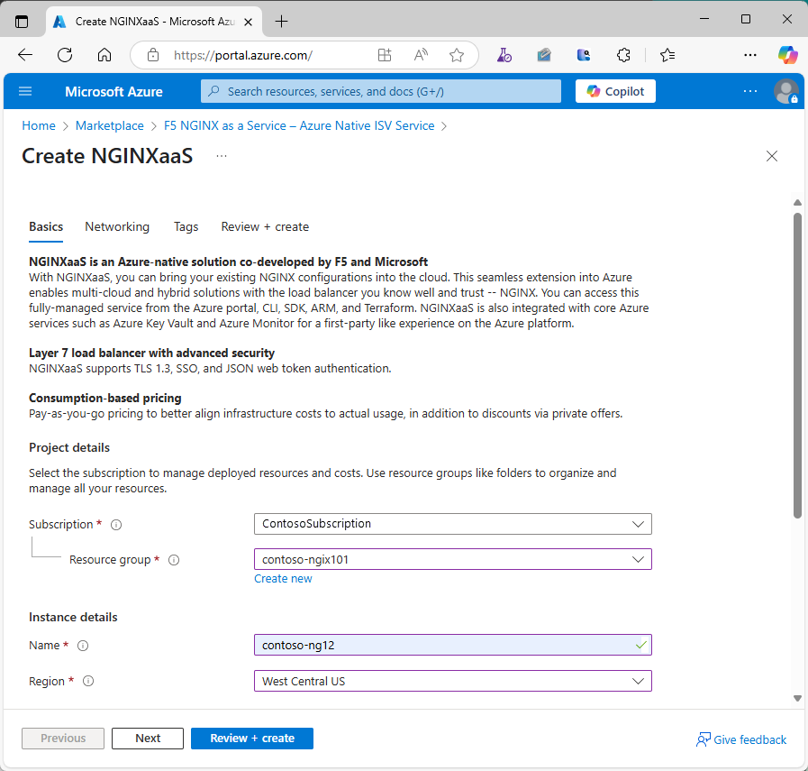Click Create new under Resource group
Screen dimensions: 808x771
283,578
